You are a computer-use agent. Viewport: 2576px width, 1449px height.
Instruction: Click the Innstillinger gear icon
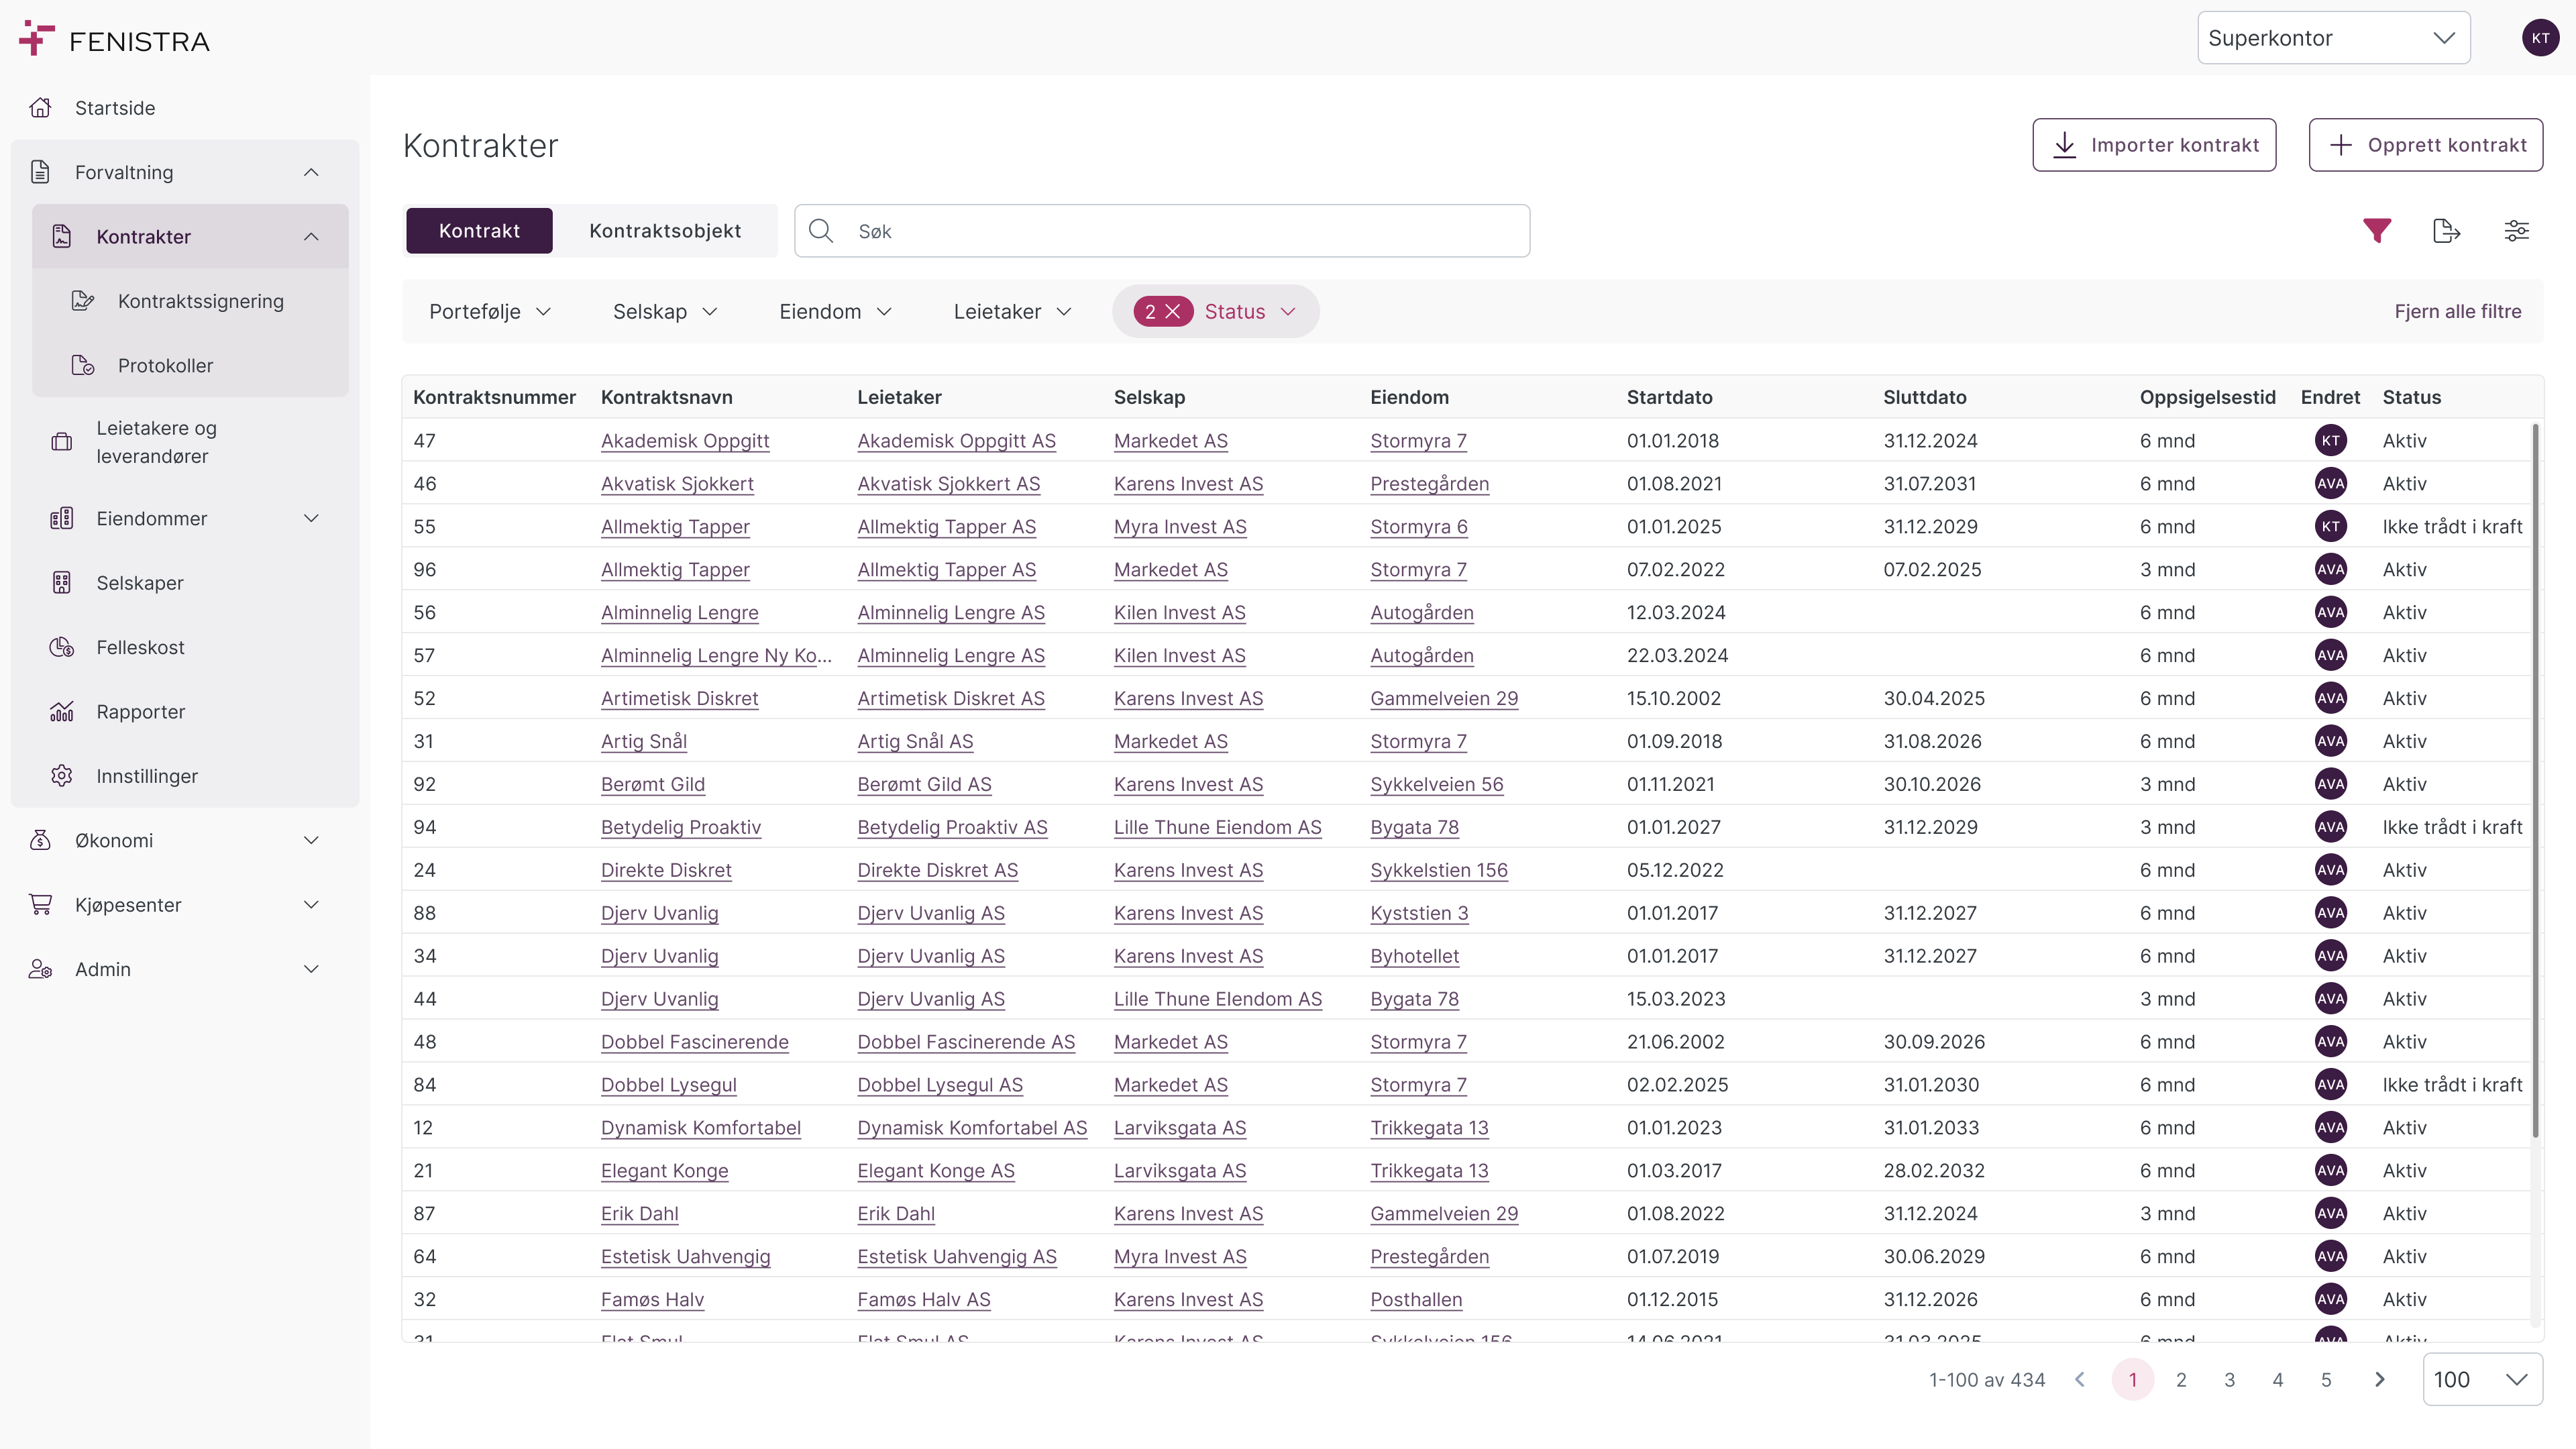click(x=62, y=776)
